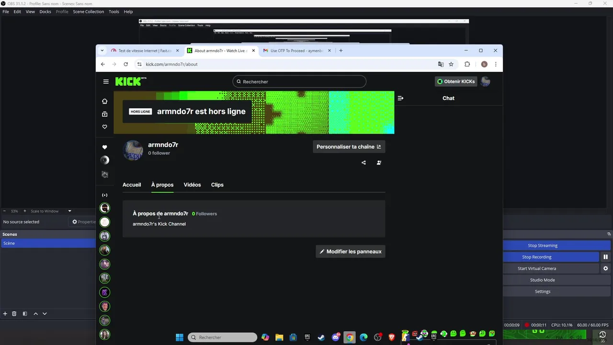Open source Properties button

pyautogui.click(x=83, y=222)
